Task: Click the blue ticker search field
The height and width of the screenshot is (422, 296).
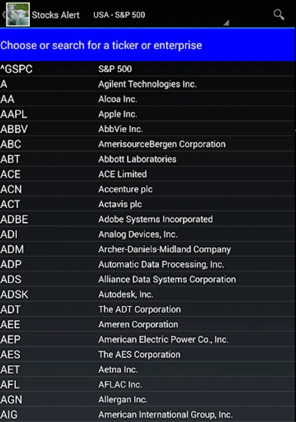Action: (148, 45)
